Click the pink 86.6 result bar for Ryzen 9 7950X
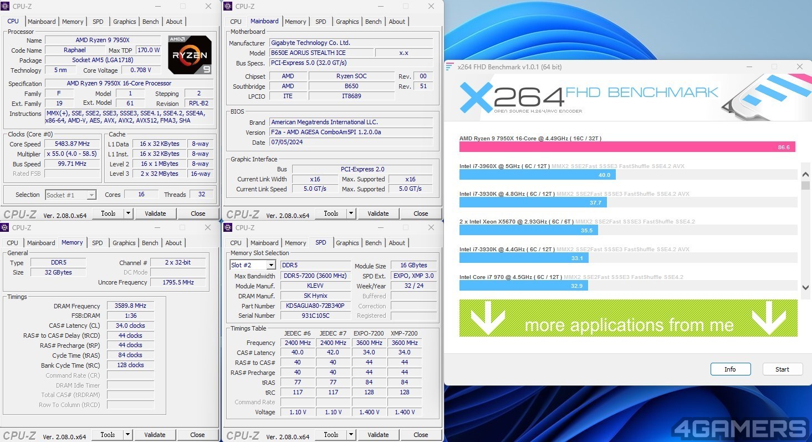Screen dimensions: 812x442 627,147
